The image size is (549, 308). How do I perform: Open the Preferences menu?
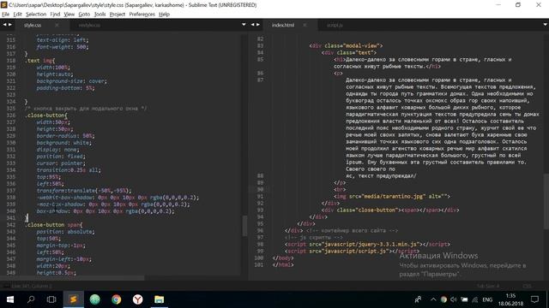[x=142, y=15]
